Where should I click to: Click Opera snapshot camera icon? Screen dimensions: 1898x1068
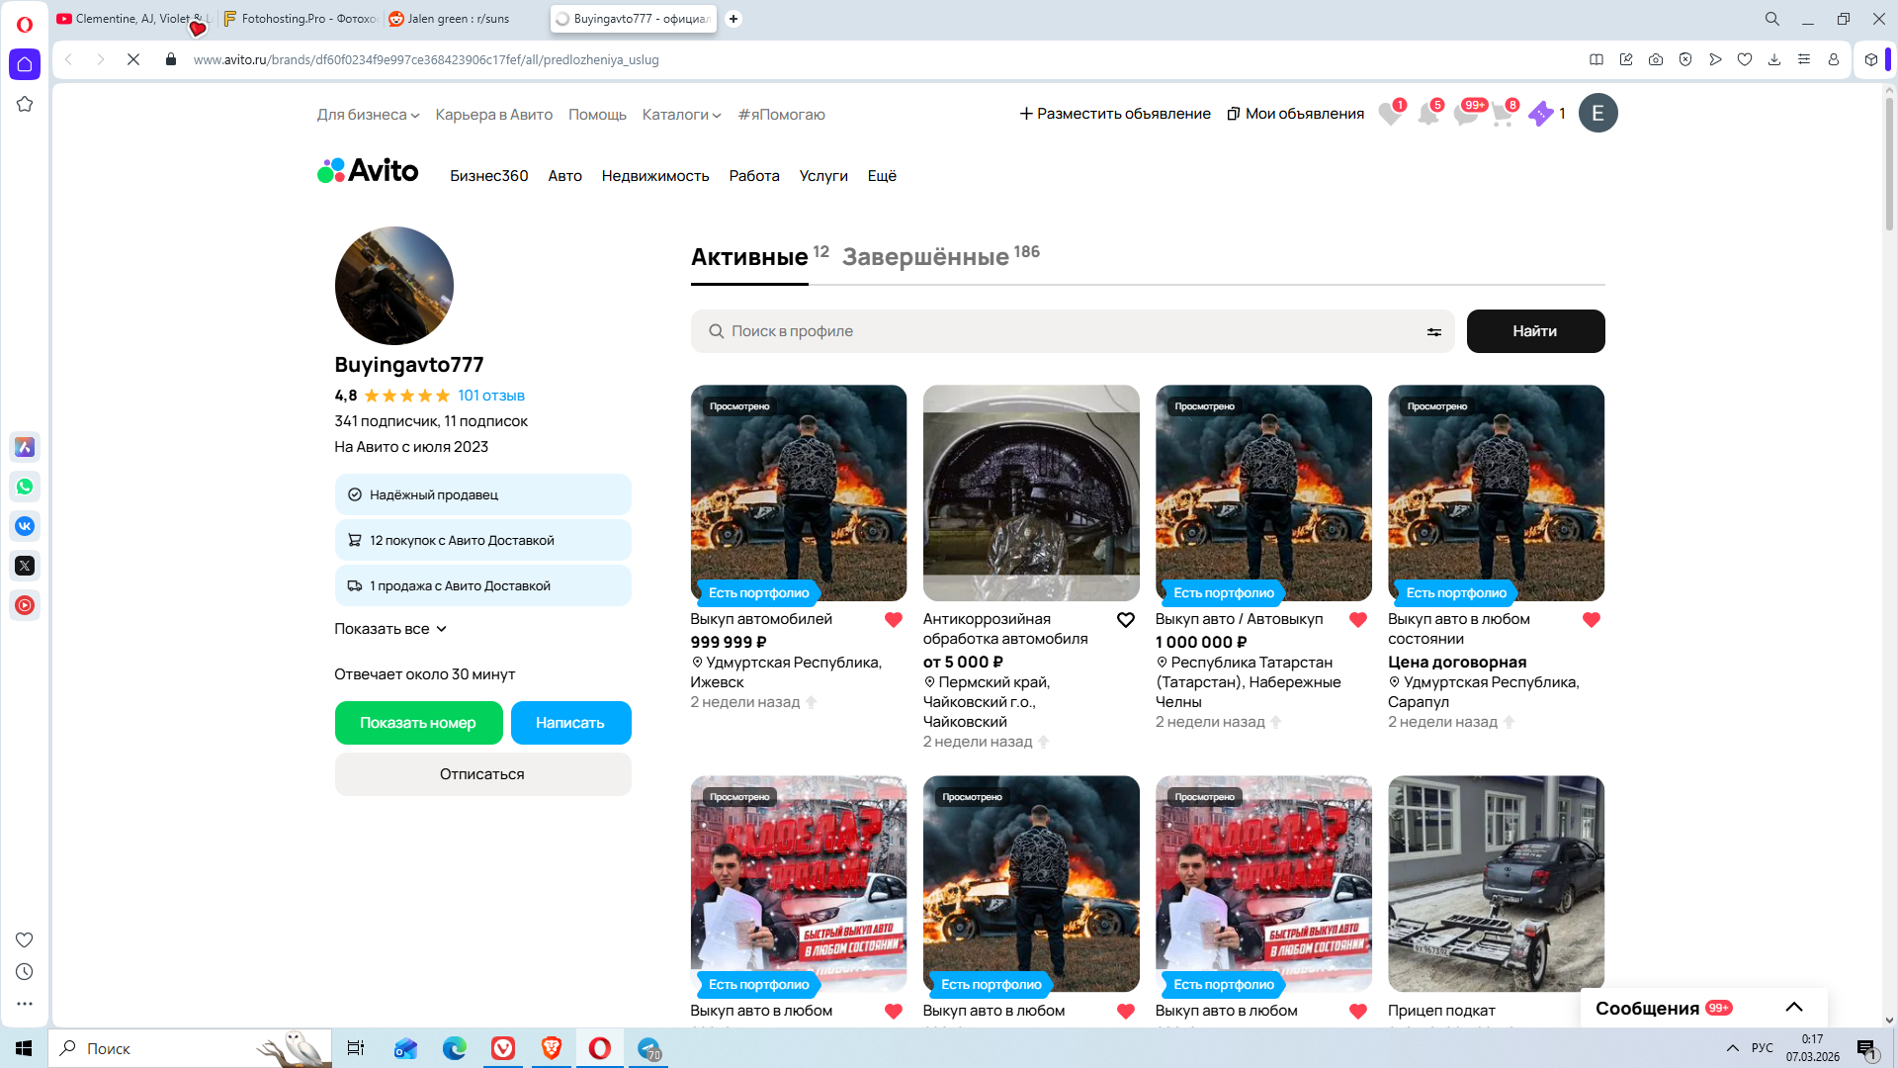click(1655, 59)
